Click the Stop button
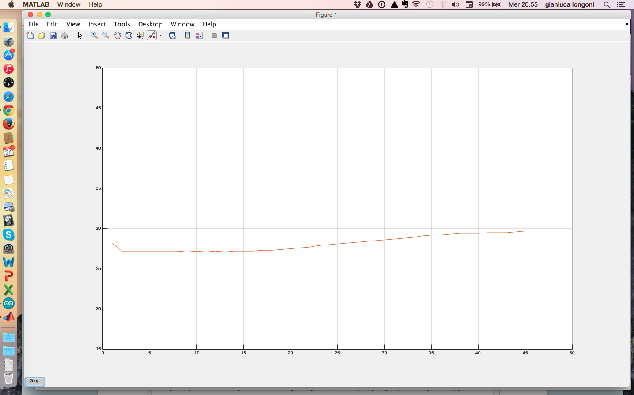The width and height of the screenshot is (634, 395). (34, 381)
